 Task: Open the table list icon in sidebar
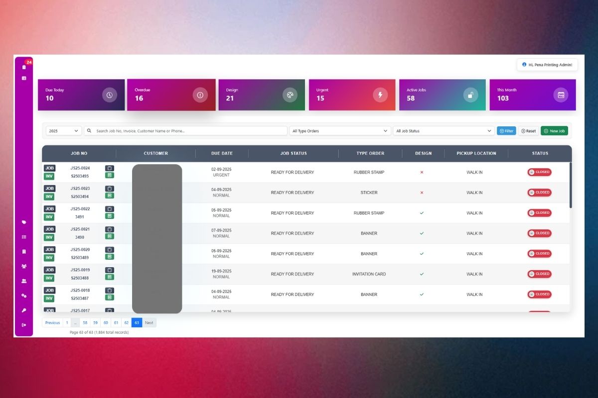click(24, 78)
